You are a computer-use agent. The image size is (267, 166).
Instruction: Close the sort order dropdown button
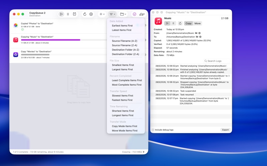pos(112,14)
